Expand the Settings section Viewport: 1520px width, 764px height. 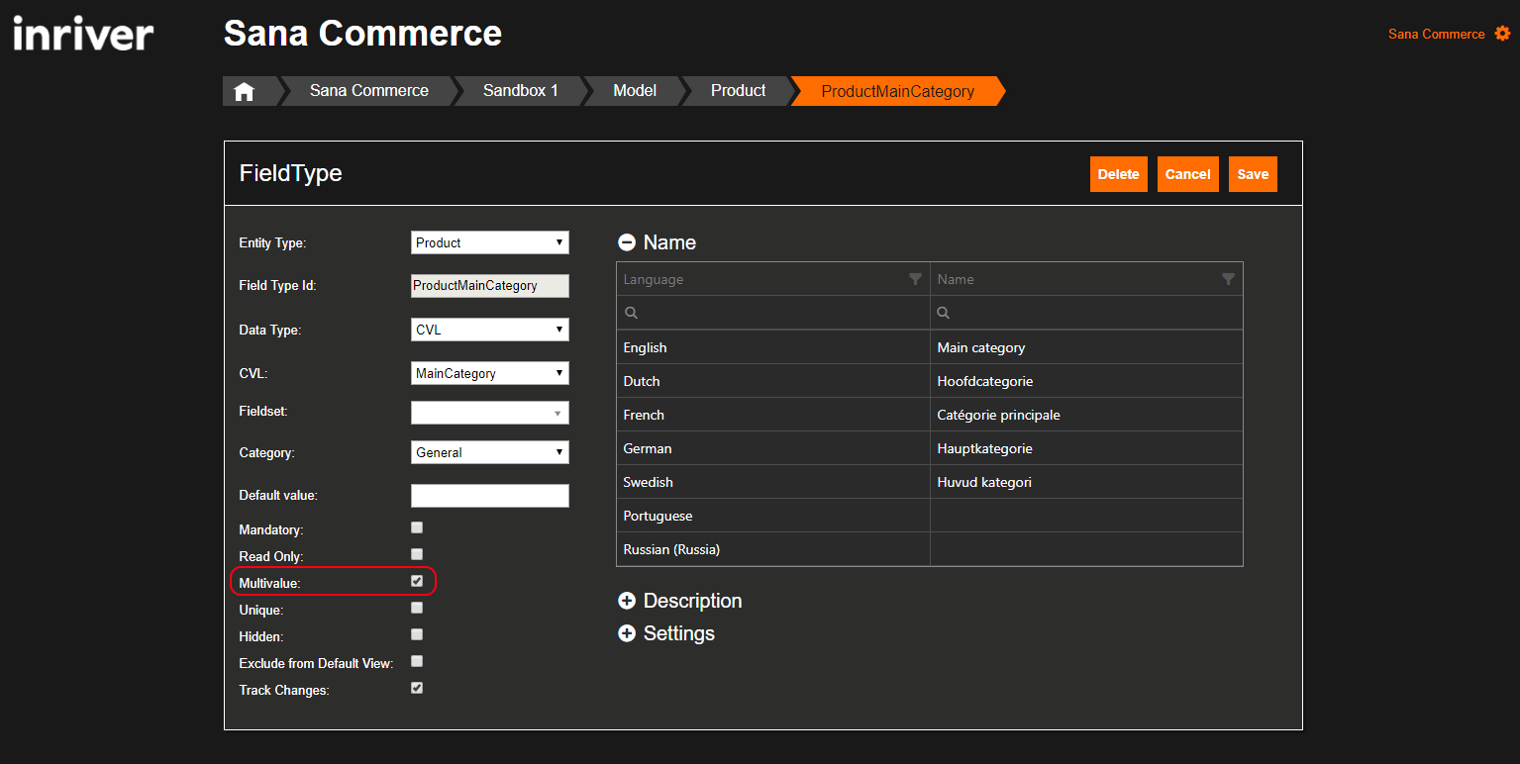[x=627, y=633]
